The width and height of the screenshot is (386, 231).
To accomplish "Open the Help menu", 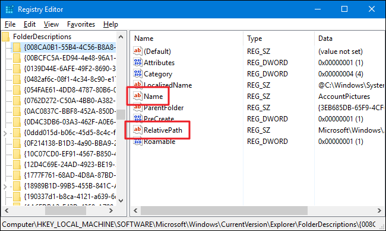I will (x=110, y=24).
